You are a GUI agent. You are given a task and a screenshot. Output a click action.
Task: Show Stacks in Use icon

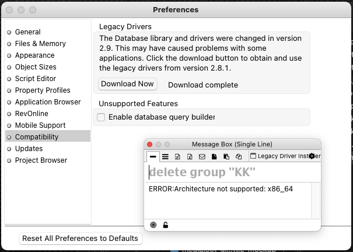coord(239,156)
